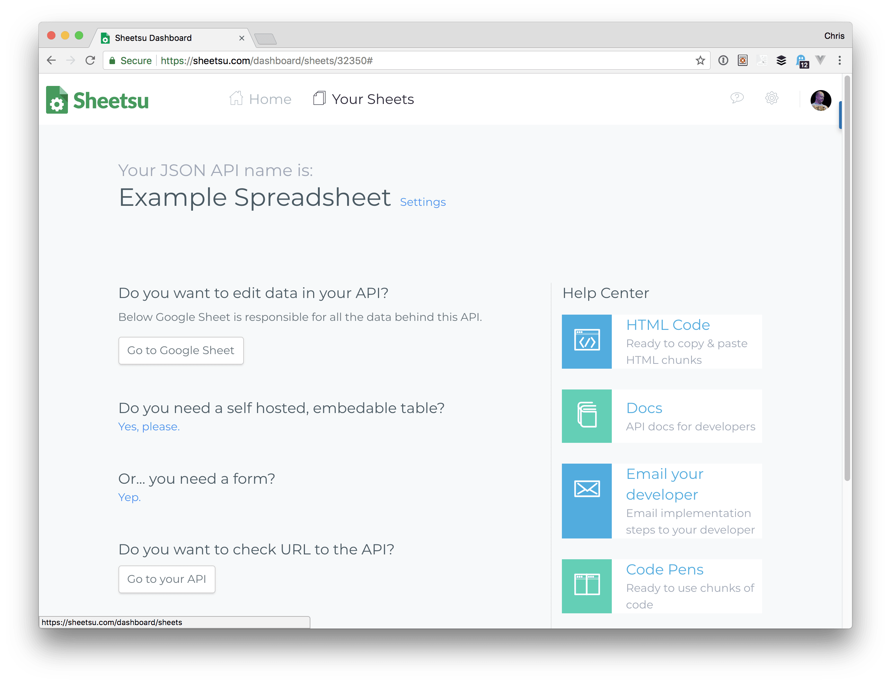Click the 'API docs for developers' text
The width and height of the screenshot is (891, 684).
tap(690, 426)
